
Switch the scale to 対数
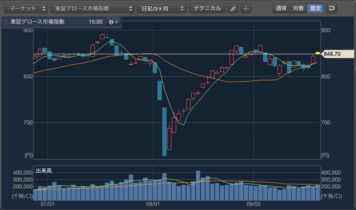298,8
